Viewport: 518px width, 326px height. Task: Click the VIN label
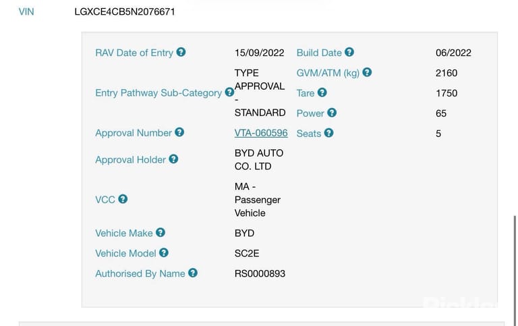pyautogui.click(x=26, y=12)
